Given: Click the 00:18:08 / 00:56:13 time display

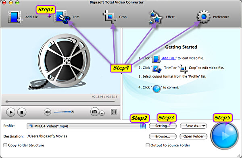Looking at the screenshot, I should point(104,96).
